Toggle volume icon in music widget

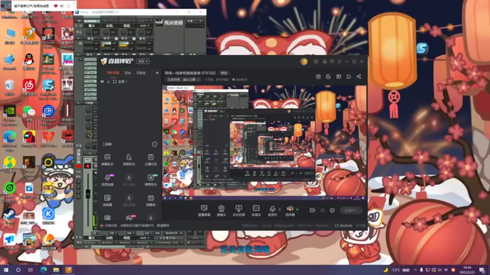pos(62,6)
